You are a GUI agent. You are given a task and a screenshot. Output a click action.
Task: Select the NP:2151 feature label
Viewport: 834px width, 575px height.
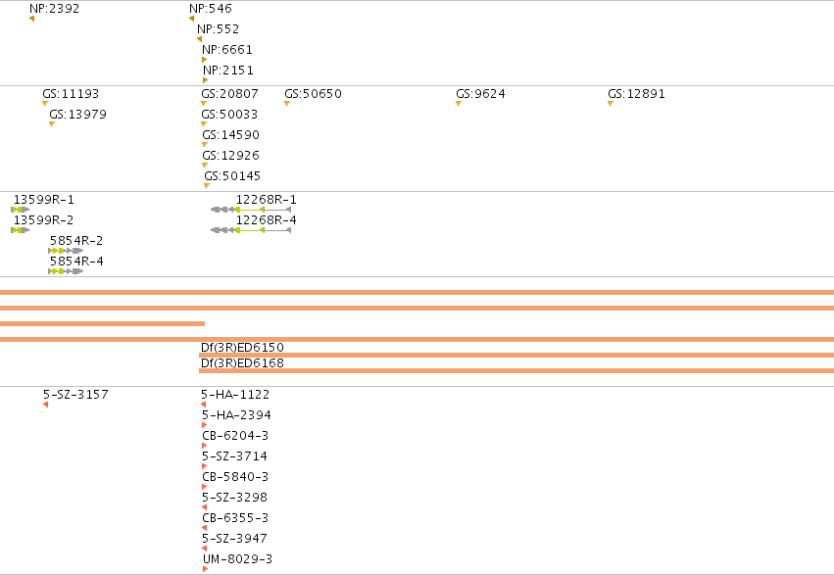coord(228,71)
